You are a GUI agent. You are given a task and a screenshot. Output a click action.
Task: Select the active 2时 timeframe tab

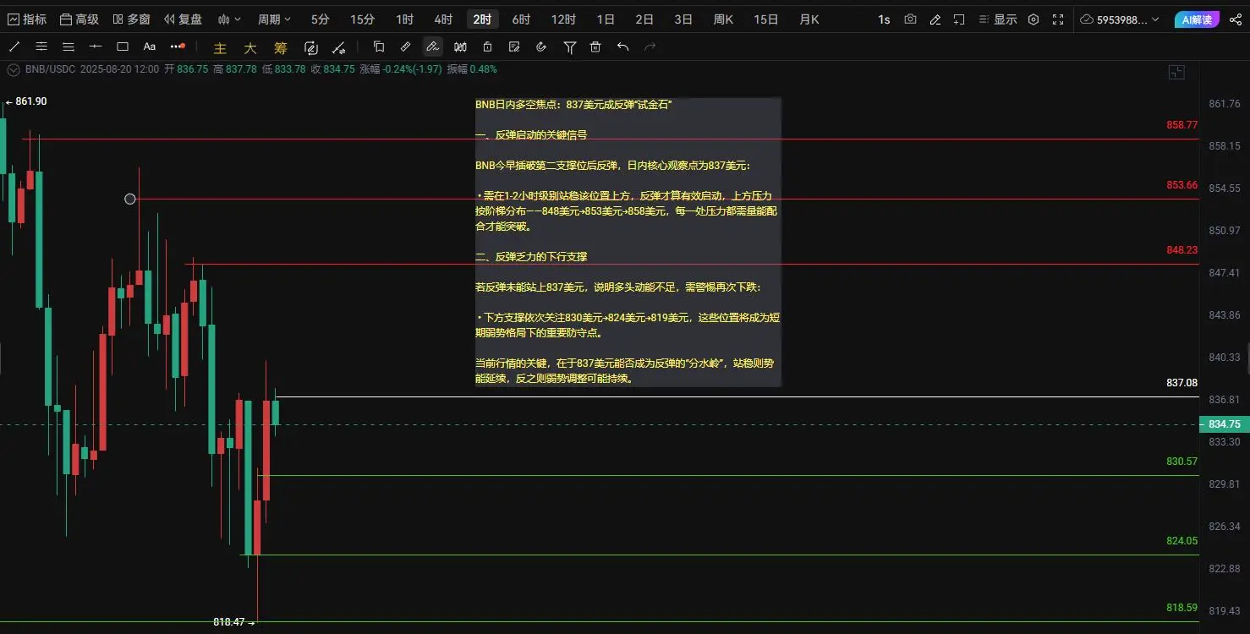482,19
